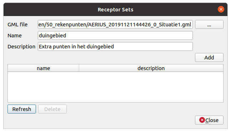Click the empty receptor sets table area
Image resolution: width=231 pixels, height=132 pixels.
point(115,87)
